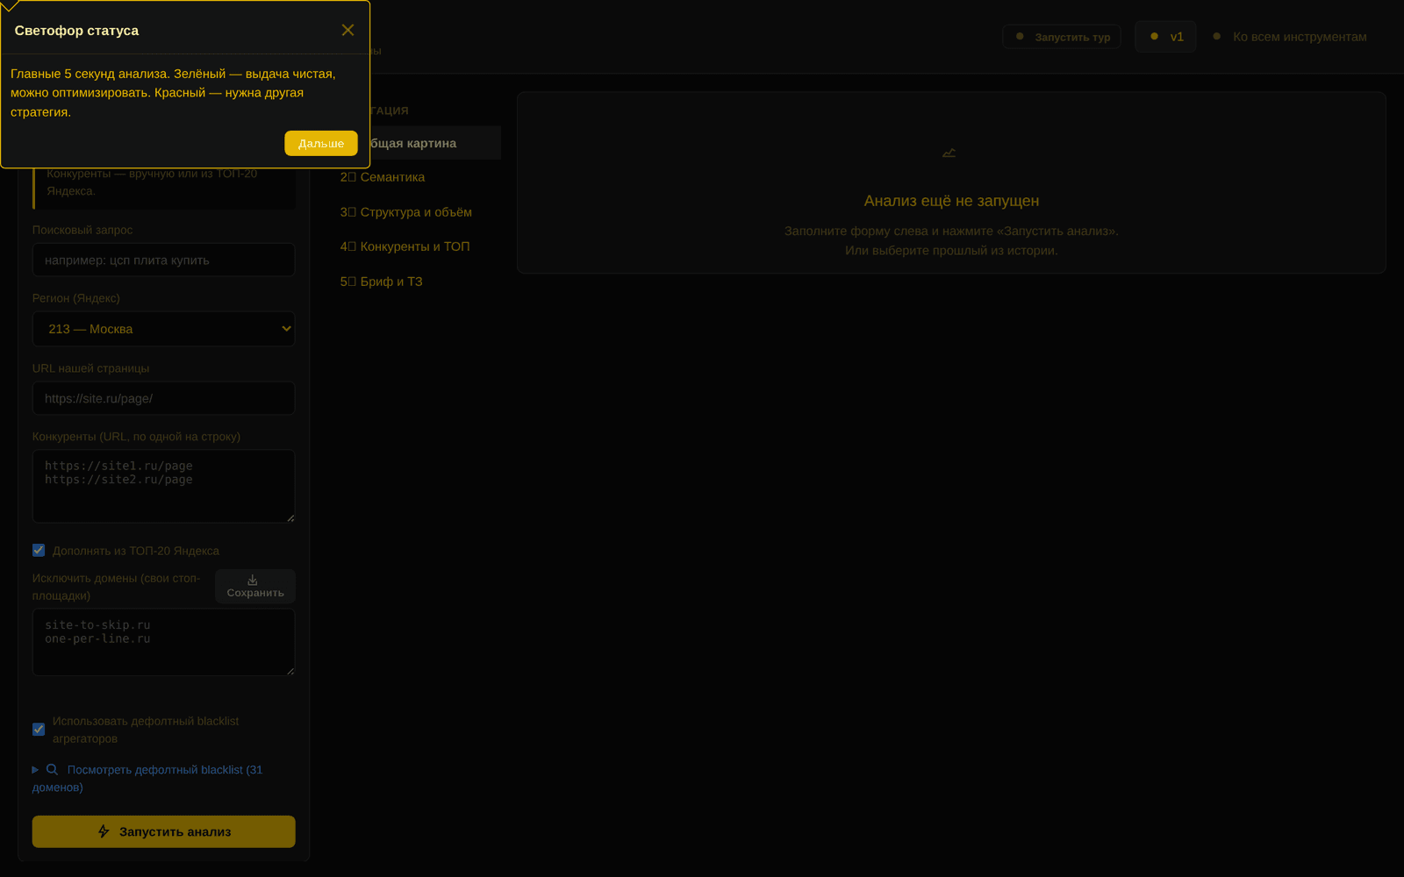Click the Исключить домены textarea
Screen dimensions: 1404x877
[x=164, y=642]
